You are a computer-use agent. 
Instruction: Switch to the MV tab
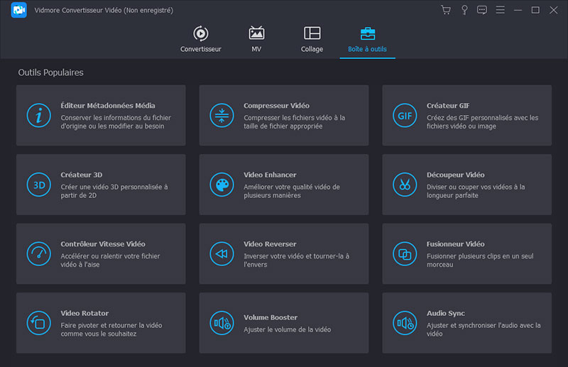click(x=256, y=40)
